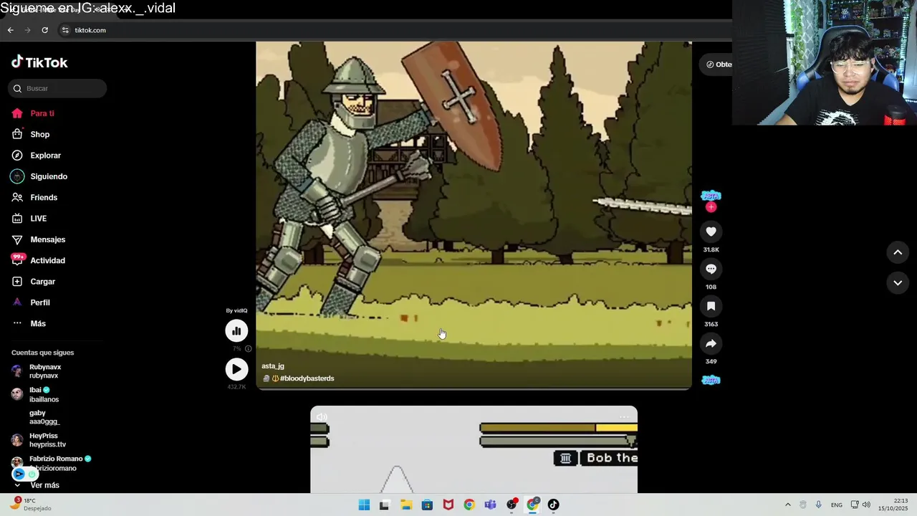Click the vidIQ blue logo overlay
This screenshot has height=516, width=917.
tap(19, 474)
